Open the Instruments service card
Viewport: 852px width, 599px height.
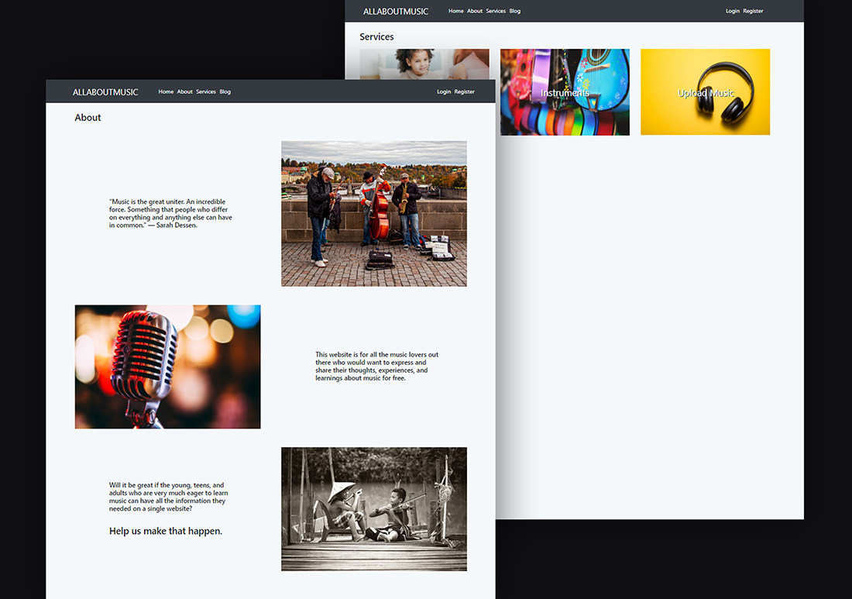click(565, 92)
